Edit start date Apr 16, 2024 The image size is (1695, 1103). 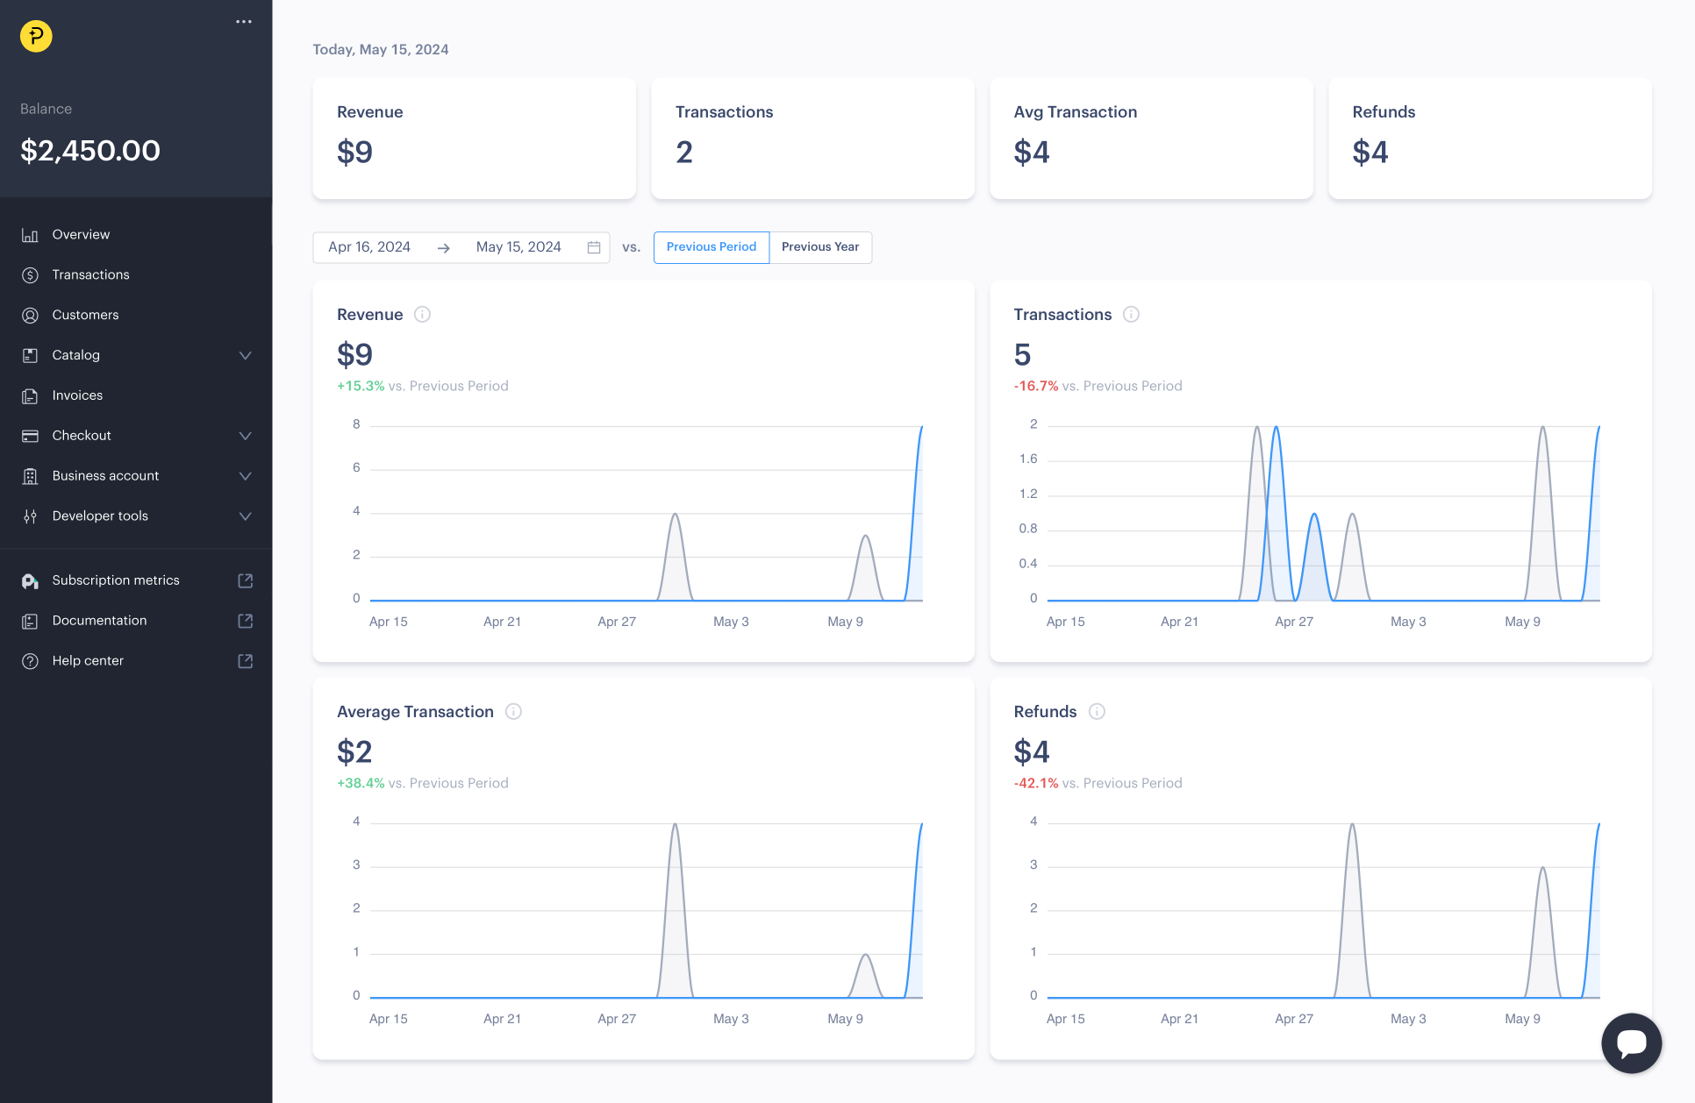[369, 247]
